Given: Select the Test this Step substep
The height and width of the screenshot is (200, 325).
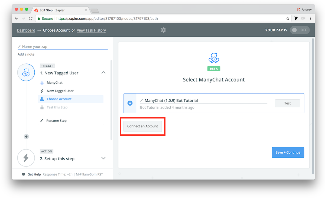Looking at the screenshot, I should pyautogui.click(x=57, y=107).
